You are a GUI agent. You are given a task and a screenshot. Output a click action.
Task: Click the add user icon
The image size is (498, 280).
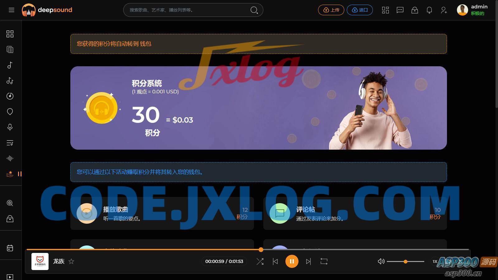tap(444, 10)
